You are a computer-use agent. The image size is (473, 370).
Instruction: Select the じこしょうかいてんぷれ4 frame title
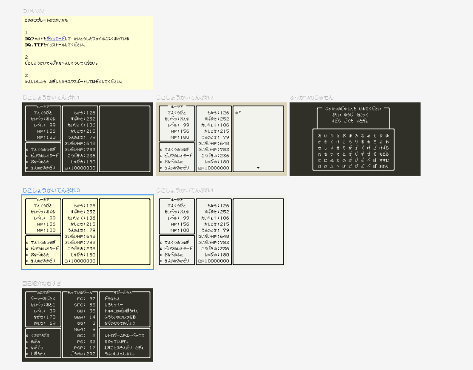click(x=185, y=190)
